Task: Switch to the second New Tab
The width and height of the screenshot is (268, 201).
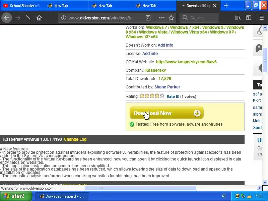Action: (110, 6)
